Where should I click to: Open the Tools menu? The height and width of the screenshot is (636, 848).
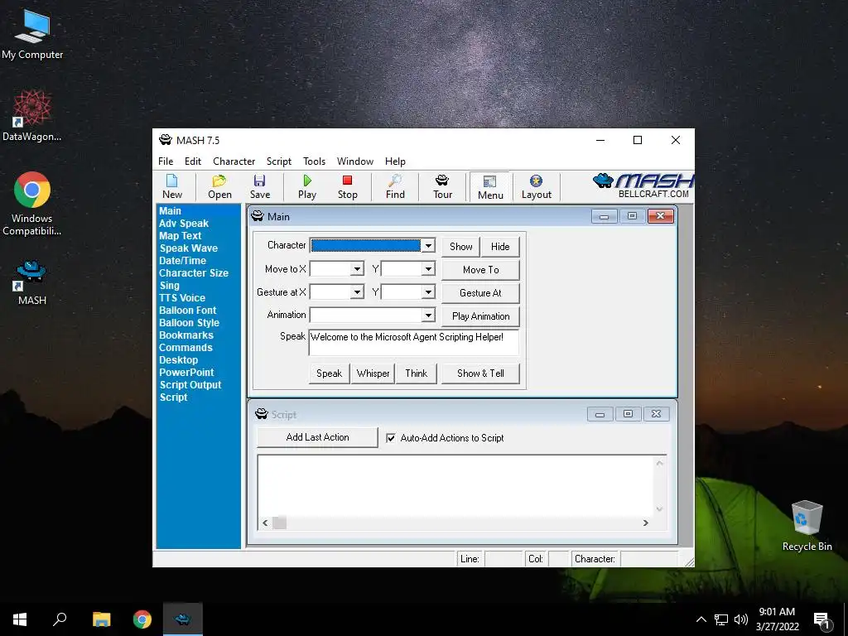pos(314,161)
